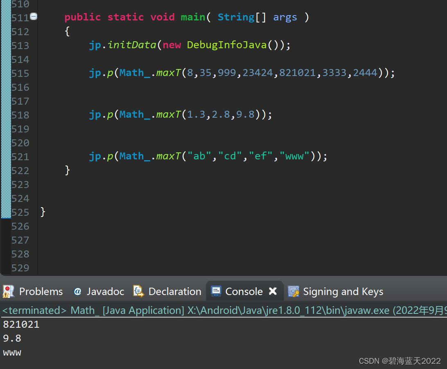
Task: Click line number 515 in gutter
Action: pyautogui.click(x=20, y=74)
